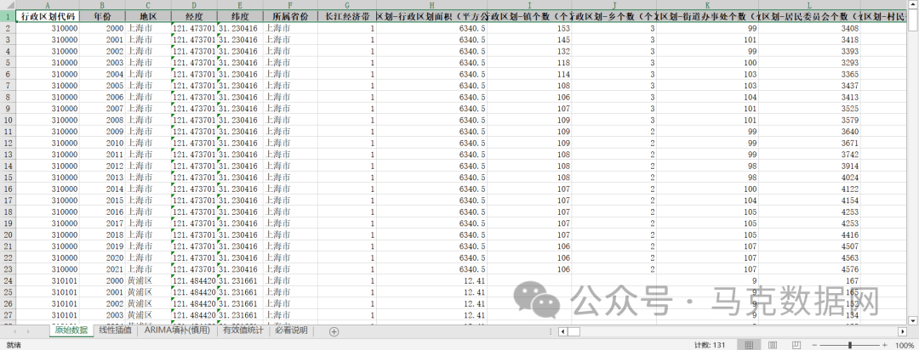The image size is (919, 350).
Task: Select column H header
Action: (431, 5)
